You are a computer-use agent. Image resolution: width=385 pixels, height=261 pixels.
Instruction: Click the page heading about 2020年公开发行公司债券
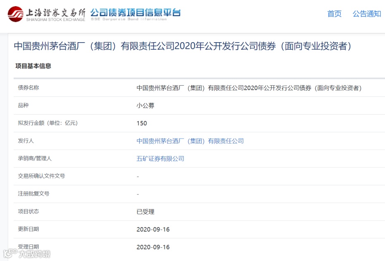click(x=183, y=46)
